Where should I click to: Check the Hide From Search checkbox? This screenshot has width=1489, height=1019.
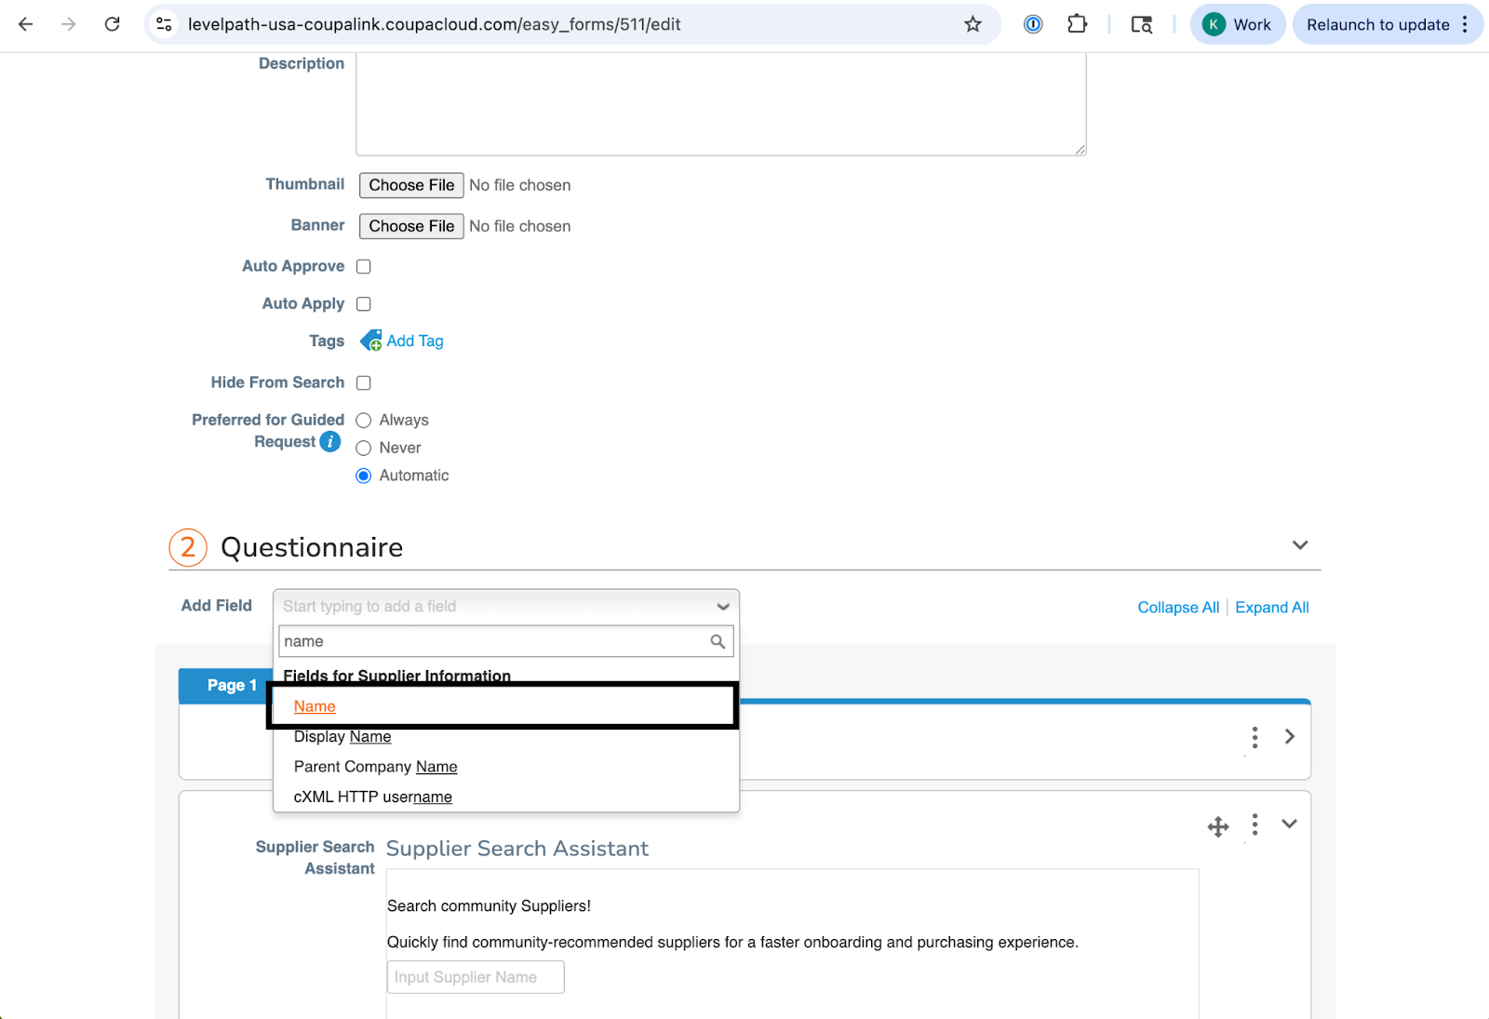pyautogui.click(x=364, y=383)
